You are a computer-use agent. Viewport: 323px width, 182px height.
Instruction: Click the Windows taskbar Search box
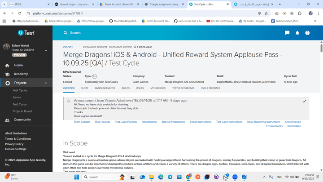105,177
